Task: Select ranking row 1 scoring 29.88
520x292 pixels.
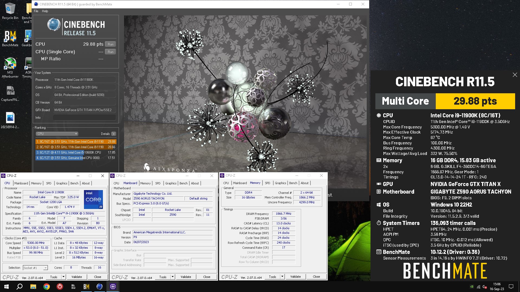Action: 76,142
